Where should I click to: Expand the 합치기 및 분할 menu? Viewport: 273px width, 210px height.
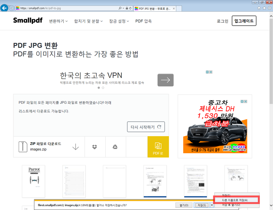[x=88, y=21]
